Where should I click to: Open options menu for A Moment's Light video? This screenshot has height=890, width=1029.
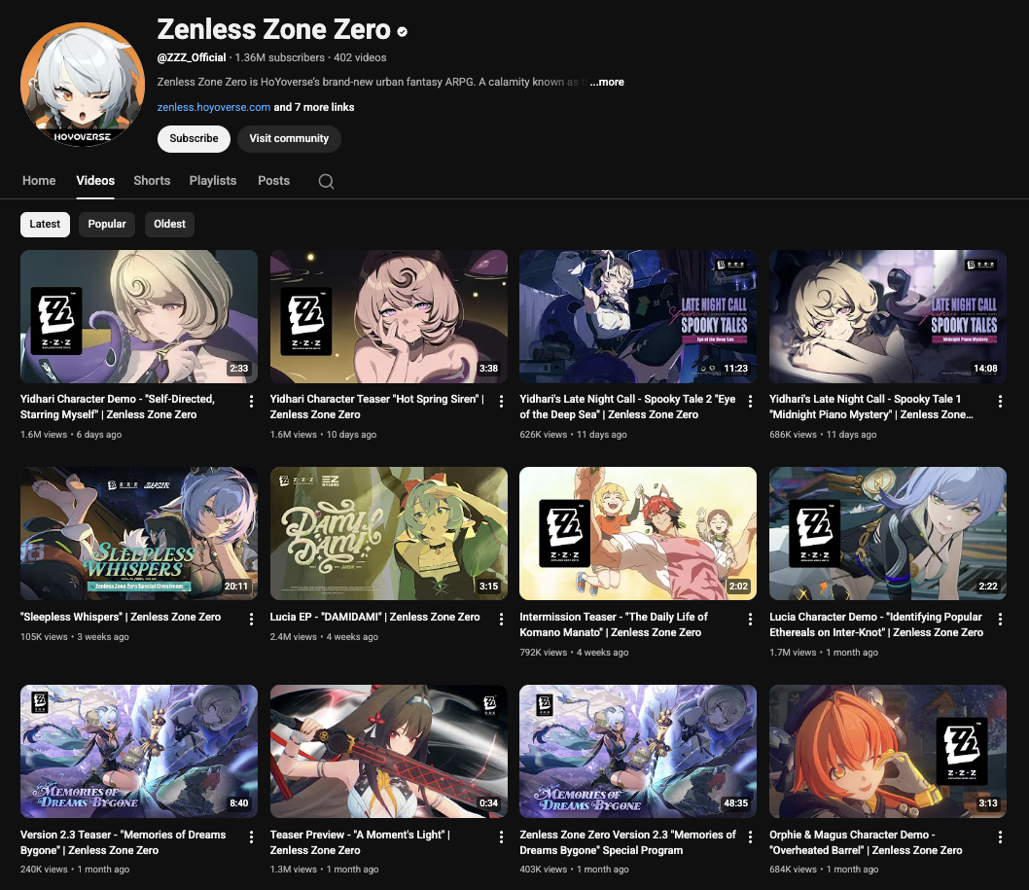point(502,837)
